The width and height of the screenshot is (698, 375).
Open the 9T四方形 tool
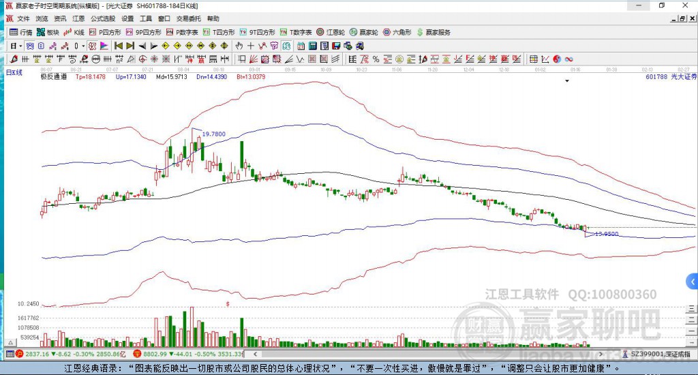[x=257, y=32]
